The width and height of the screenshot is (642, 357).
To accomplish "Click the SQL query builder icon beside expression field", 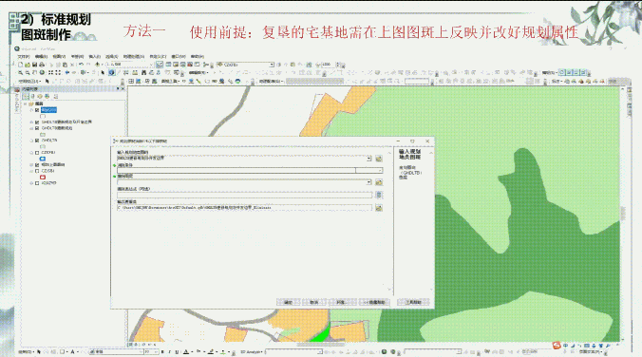I will point(379,195).
